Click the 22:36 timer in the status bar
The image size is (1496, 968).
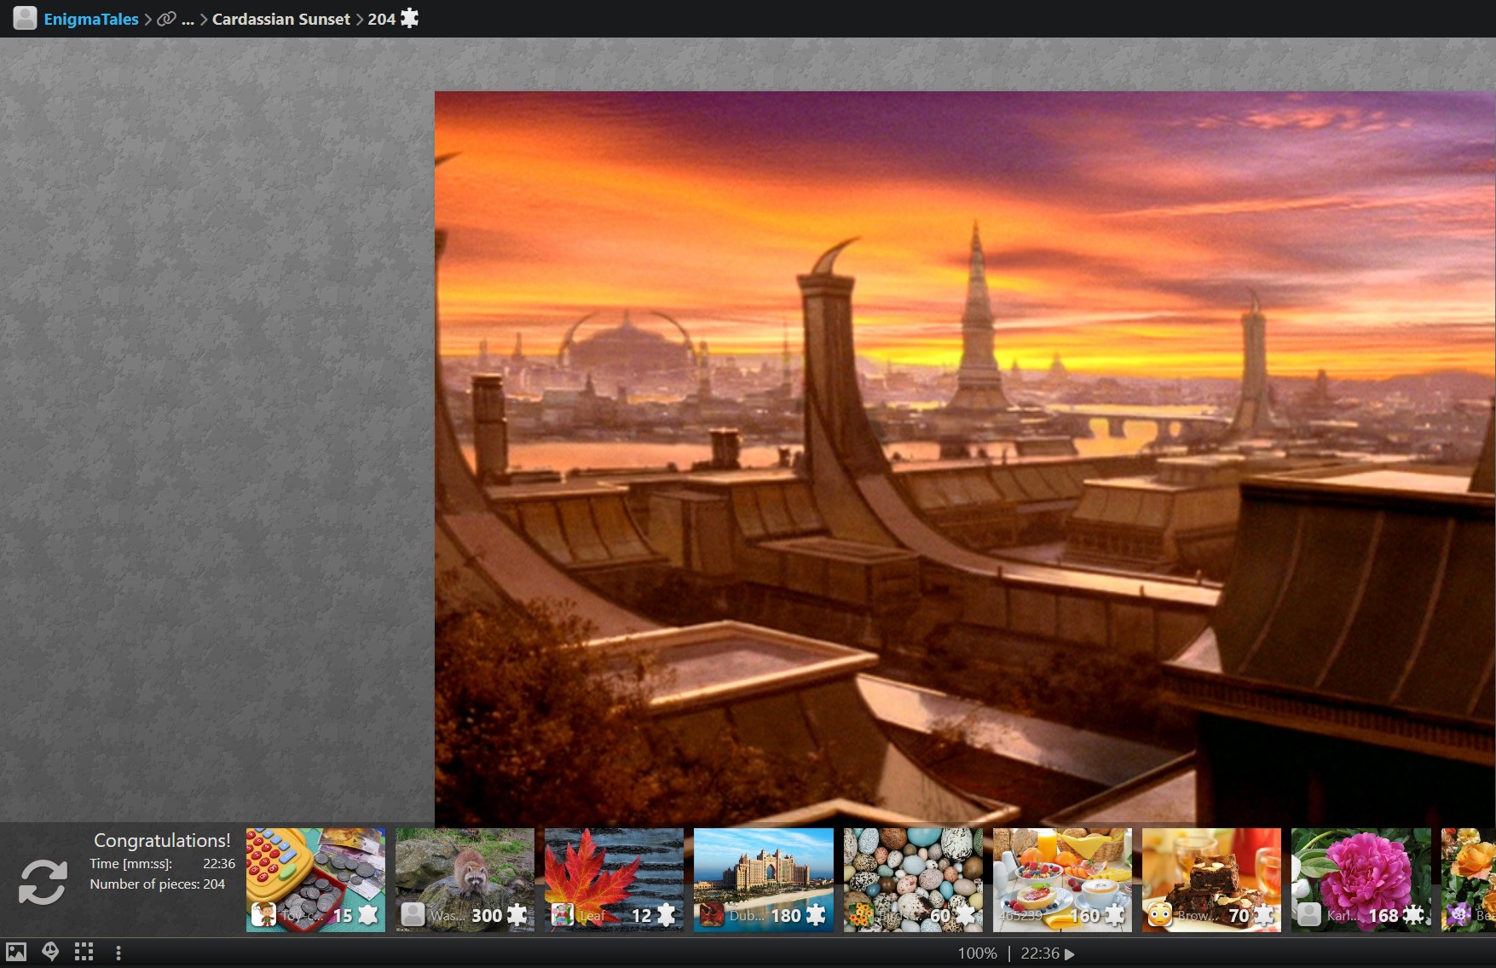click(x=1040, y=953)
